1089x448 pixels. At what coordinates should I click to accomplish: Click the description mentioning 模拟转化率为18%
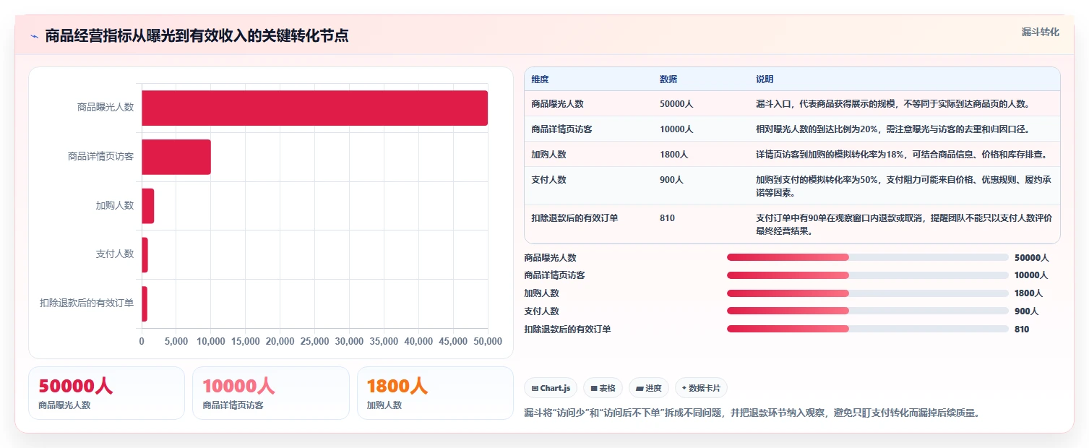click(x=902, y=155)
